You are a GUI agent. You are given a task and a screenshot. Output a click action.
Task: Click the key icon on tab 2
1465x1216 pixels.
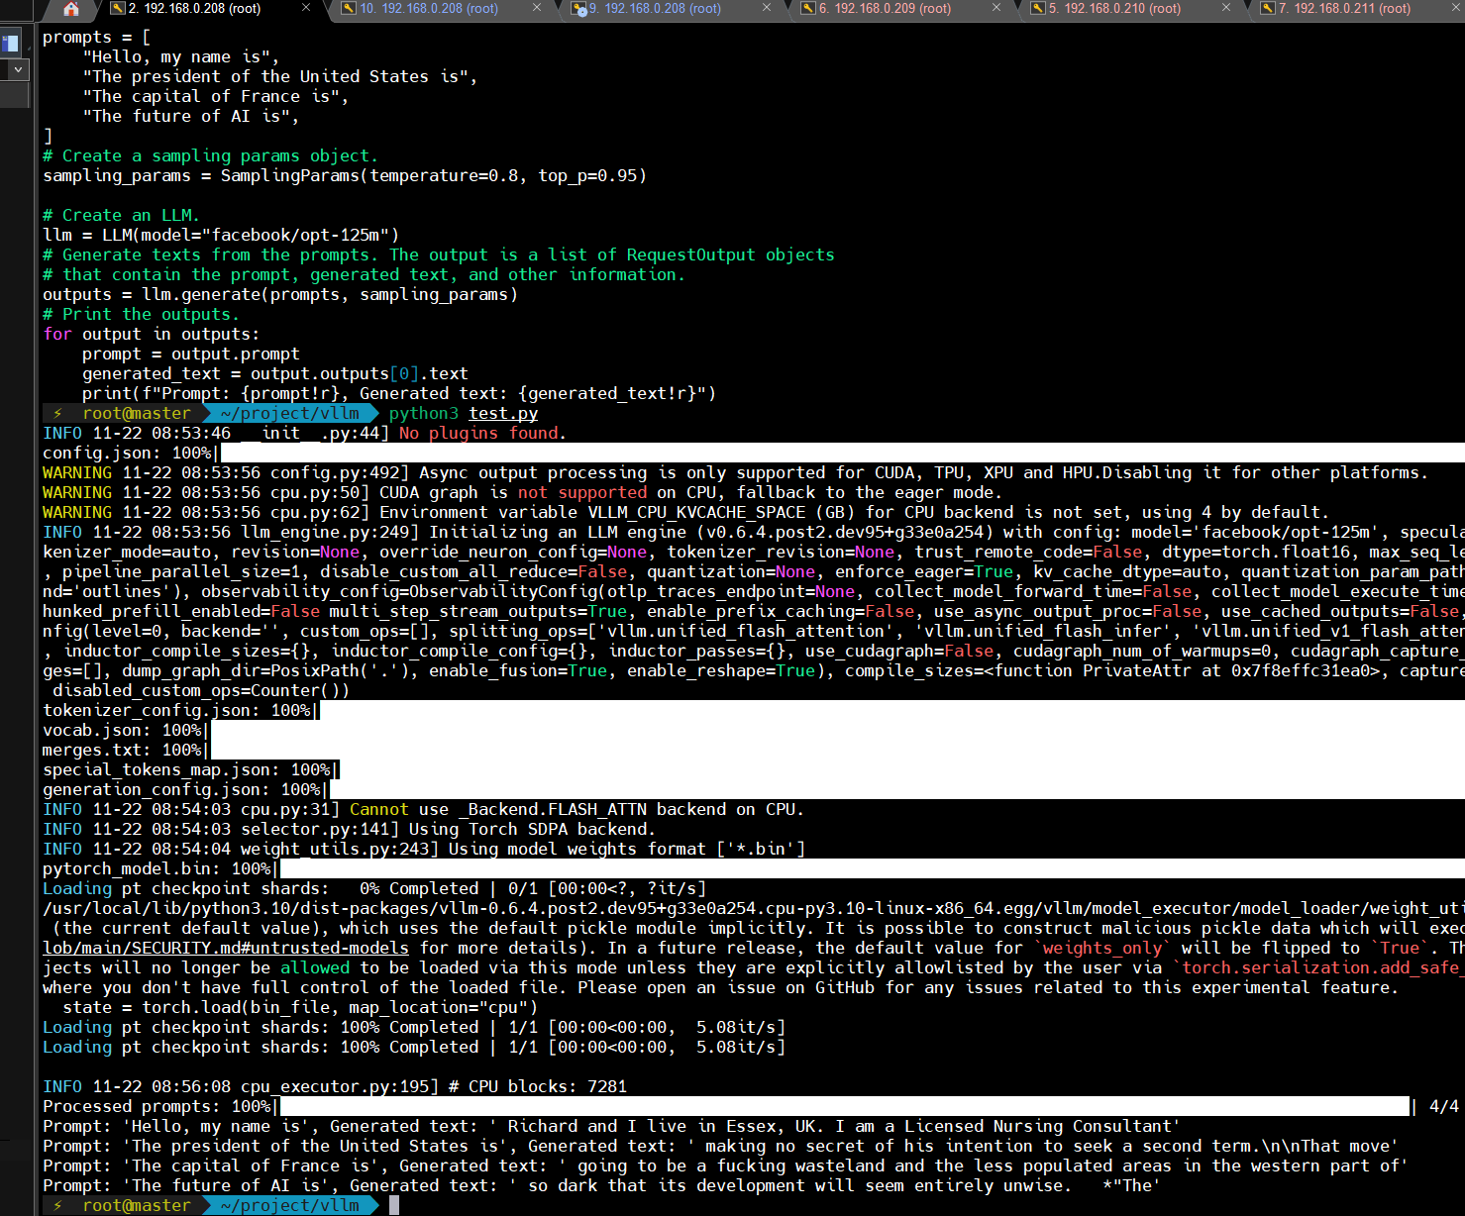tap(117, 9)
